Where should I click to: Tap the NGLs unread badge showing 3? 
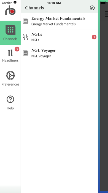(94, 37)
